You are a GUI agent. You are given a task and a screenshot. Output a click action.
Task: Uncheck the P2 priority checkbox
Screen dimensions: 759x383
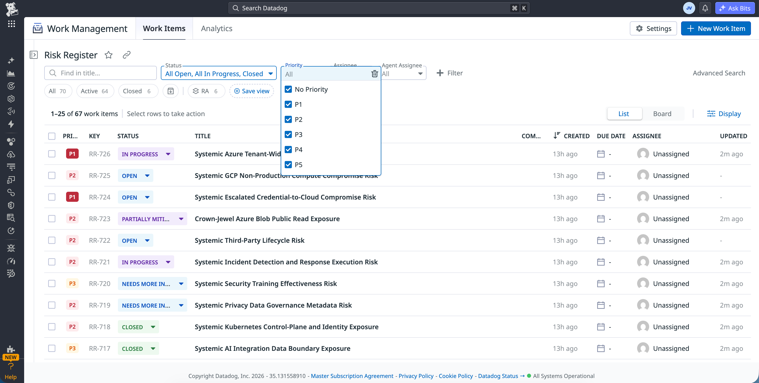pos(288,119)
